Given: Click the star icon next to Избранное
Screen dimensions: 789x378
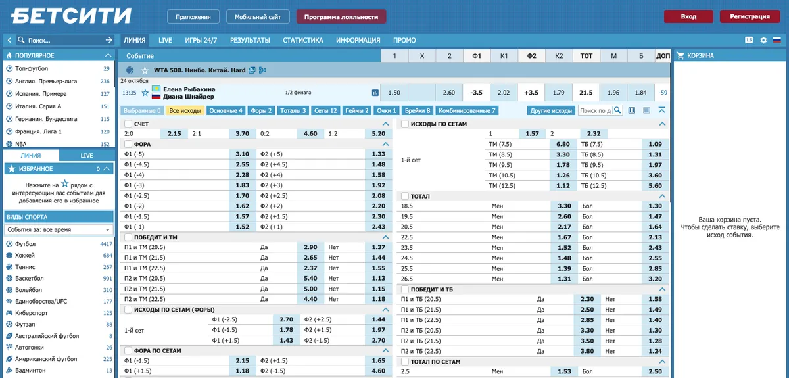Looking at the screenshot, I should [x=11, y=169].
